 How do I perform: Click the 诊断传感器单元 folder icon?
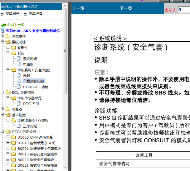[x=13, y=98]
